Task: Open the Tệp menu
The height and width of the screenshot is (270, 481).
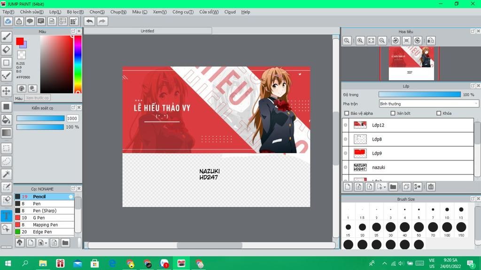Action: coord(8,12)
